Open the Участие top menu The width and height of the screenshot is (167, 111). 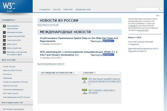click(57, 9)
